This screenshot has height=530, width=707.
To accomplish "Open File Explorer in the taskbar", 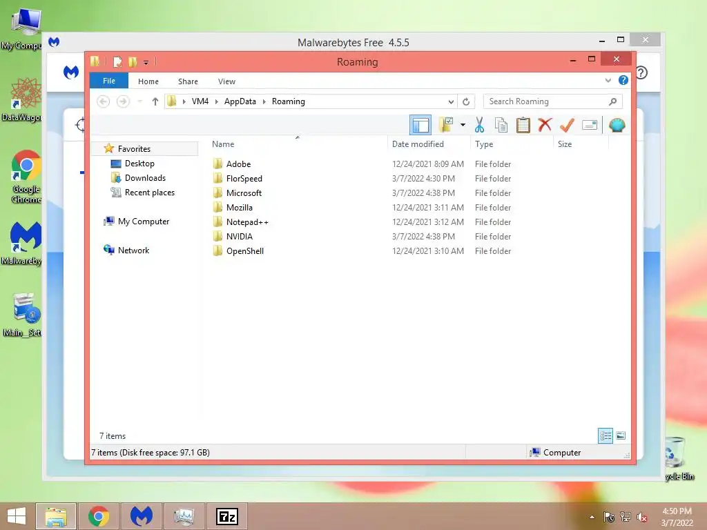I will pyautogui.click(x=56, y=516).
